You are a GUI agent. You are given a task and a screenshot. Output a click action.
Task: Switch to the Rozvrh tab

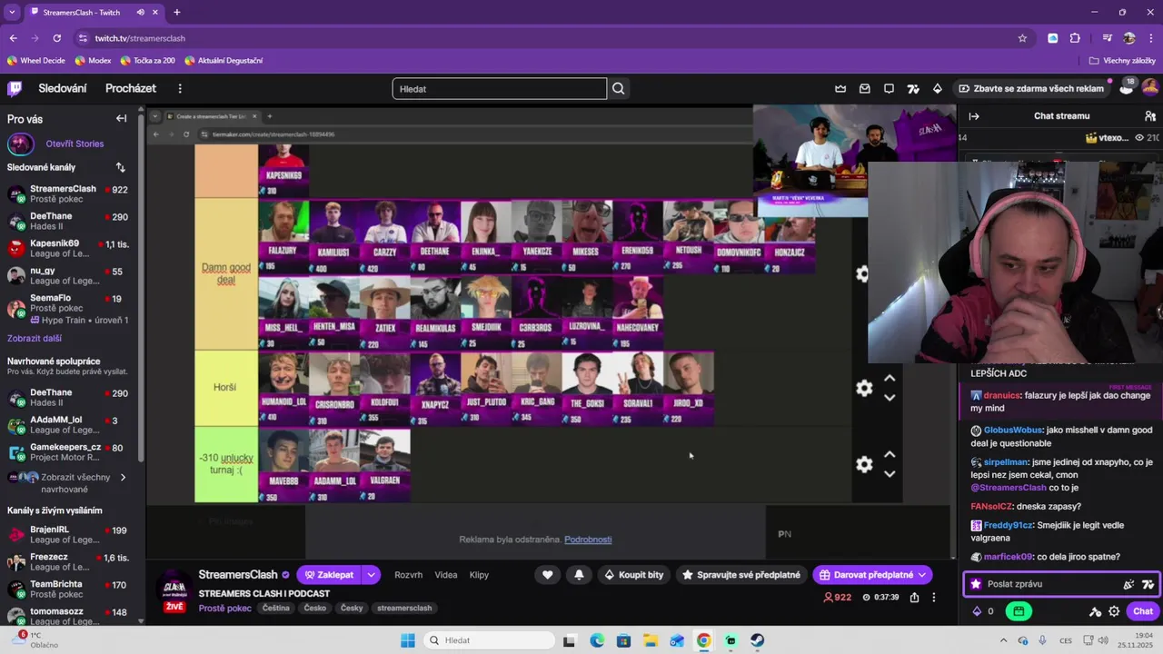(408, 575)
